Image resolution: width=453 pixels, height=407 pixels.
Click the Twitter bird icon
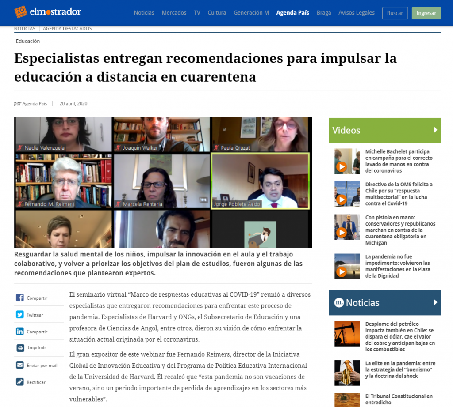point(19,314)
